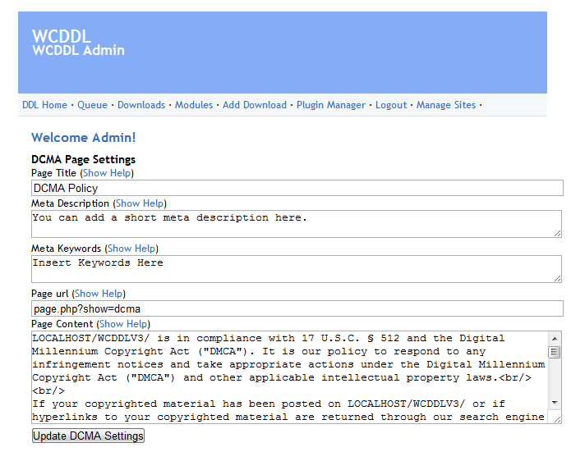Show help for Page url

pyautogui.click(x=99, y=294)
